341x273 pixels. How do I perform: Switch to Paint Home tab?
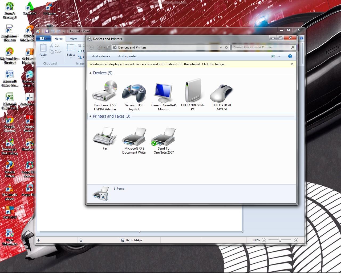click(59, 39)
